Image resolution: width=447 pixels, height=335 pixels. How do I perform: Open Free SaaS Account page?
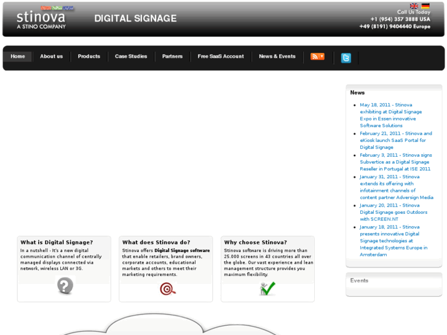click(221, 57)
